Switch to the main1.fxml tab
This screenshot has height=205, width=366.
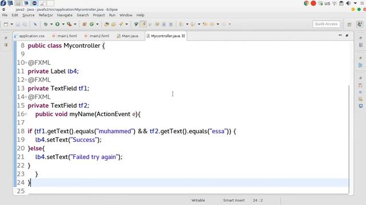65,36
